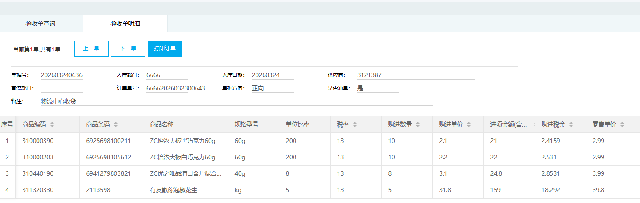The width and height of the screenshot is (640, 203).
Task: Select the 验收单明细 tab
Action: pyautogui.click(x=125, y=23)
